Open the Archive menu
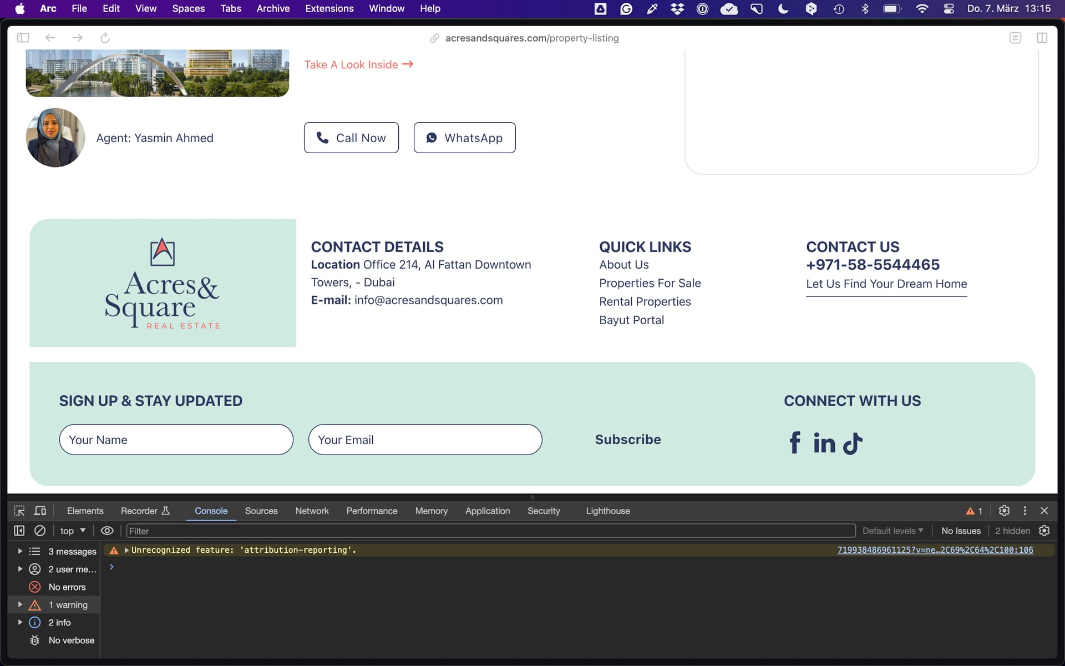This screenshot has width=1065, height=666. [x=273, y=8]
